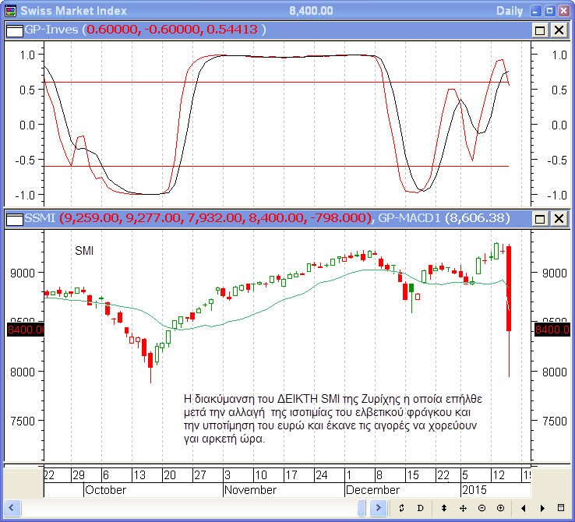Click the '0.54413' GP-Inves value
The image size is (575, 522).
pyautogui.click(x=232, y=30)
